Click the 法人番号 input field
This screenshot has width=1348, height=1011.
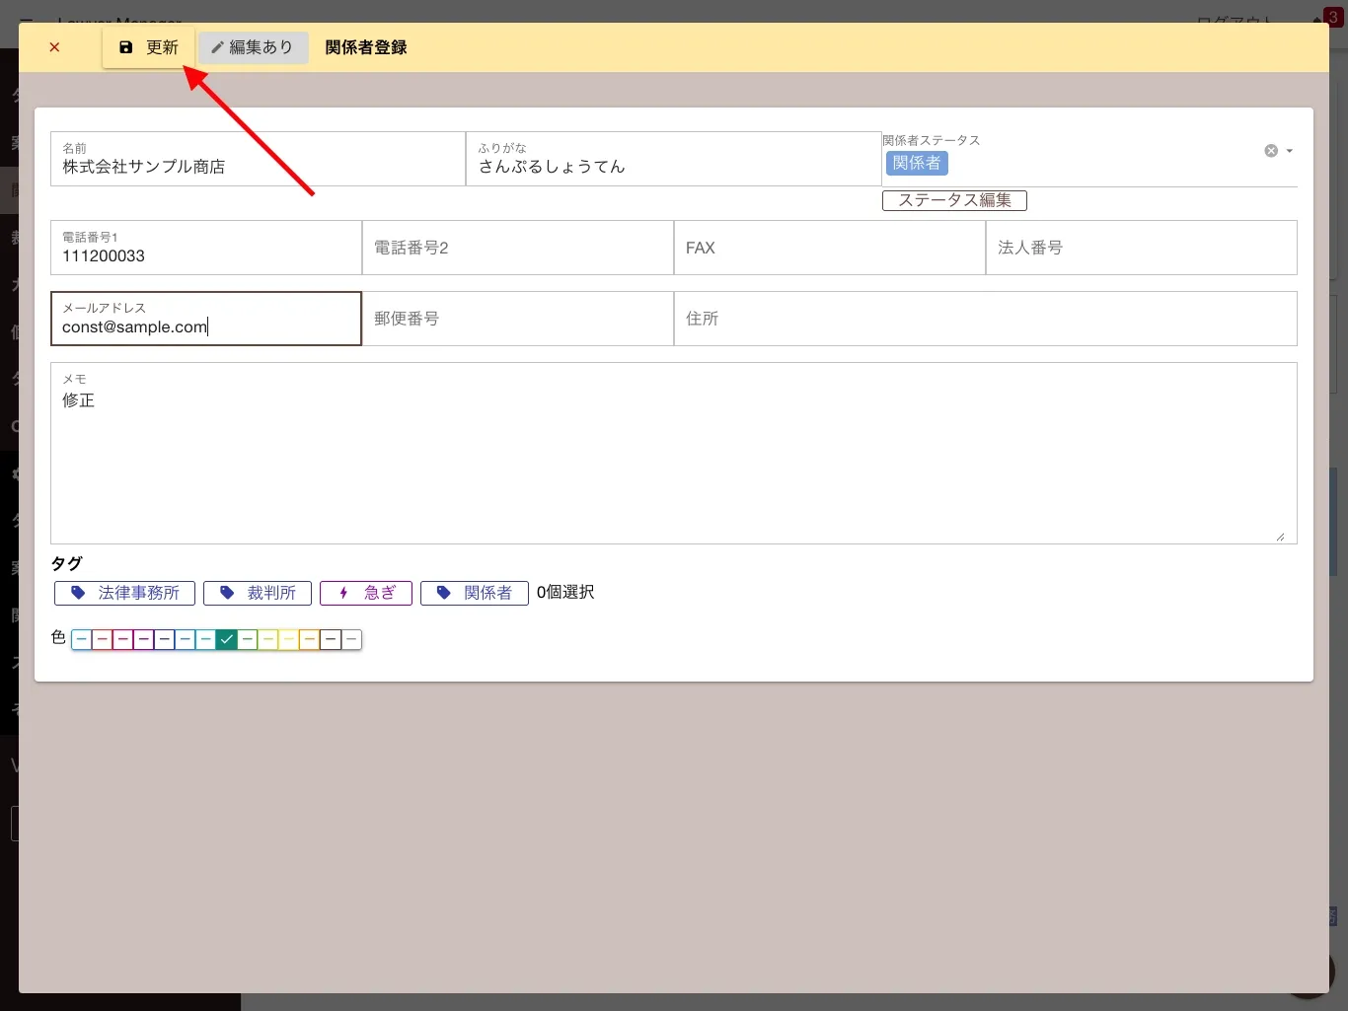(1142, 248)
